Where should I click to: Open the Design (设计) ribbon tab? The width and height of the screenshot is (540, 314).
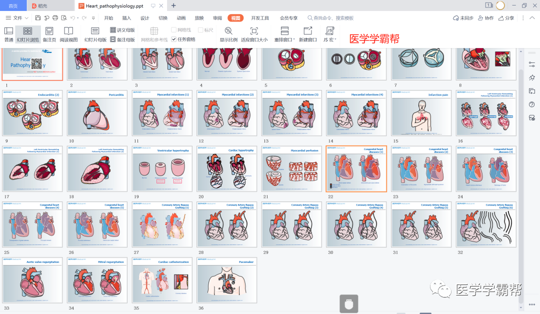coord(144,18)
